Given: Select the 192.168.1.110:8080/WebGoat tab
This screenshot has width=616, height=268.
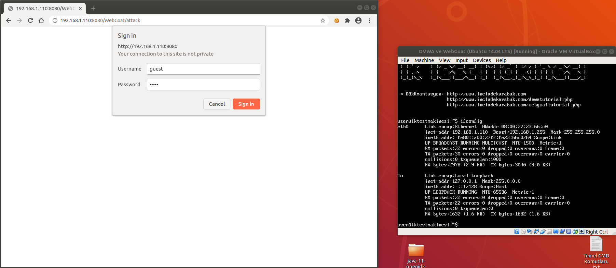Looking at the screenshot, I should 44,9.
